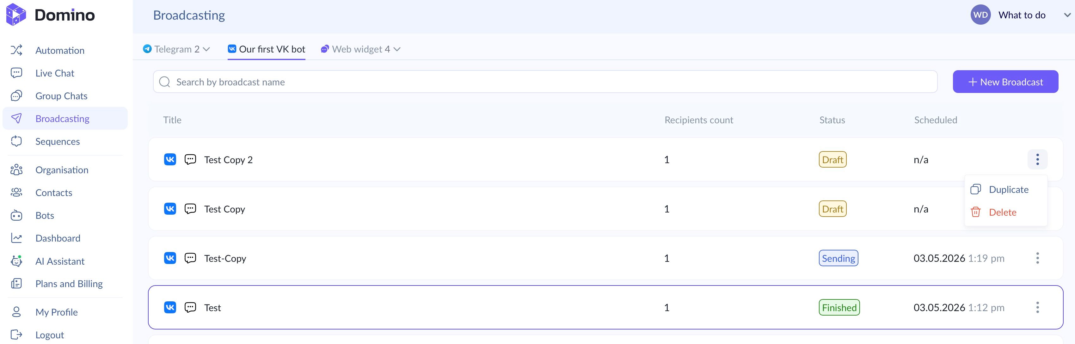Click the 03.05.2026 1:19 pm scheduled time
The image size is (1075, 344).
coord(959,258)
